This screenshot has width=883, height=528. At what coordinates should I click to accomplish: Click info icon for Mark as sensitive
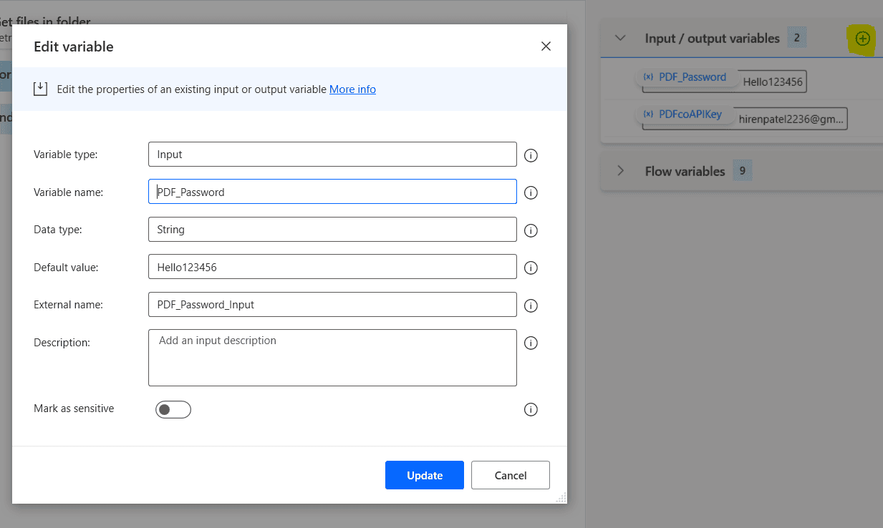pos(531,410)
